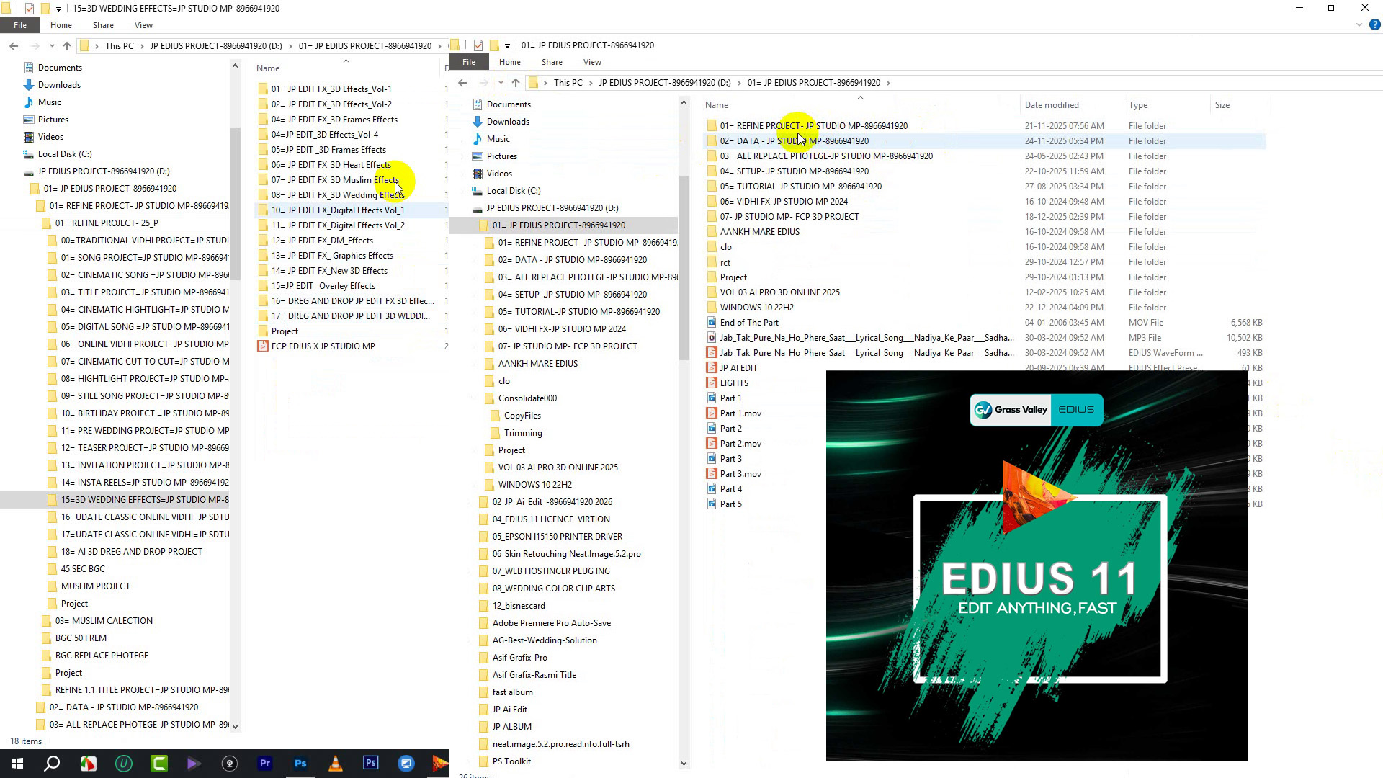
Task: Click the Windows Start button
Action: [x=17, y=764]
